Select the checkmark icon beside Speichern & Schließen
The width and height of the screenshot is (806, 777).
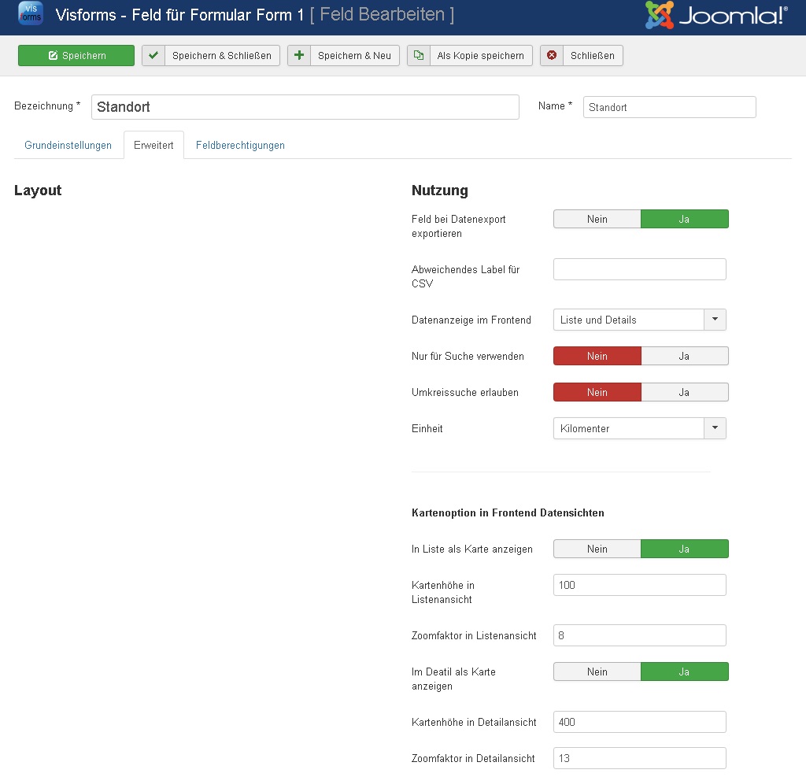(153, 56)
